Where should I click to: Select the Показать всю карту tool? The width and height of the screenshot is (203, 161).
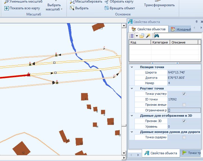(22, 8)
